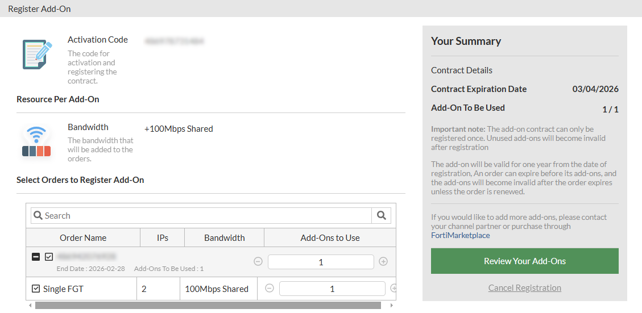The height and width of the screenshot is (313, 642).
Task: Click the Cancel Registration link
Action: point(524,287)
